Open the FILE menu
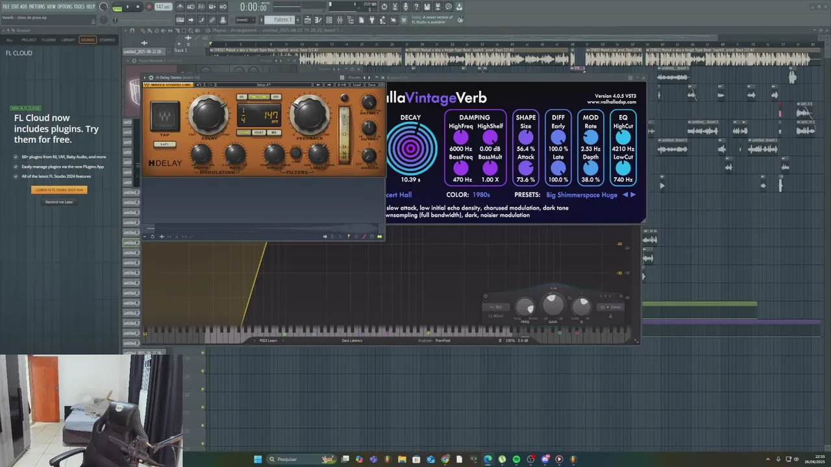The image size is (831, 467). point(6,6)
